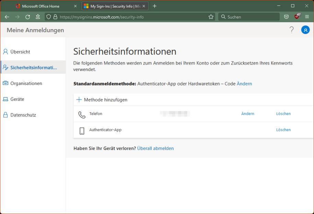Reload the page with the refresh icon
This screenshot has width=314, height=214.
tap(27, 17)
